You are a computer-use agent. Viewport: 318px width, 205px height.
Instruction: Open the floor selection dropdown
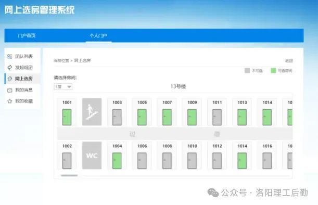tap(63, 87)
